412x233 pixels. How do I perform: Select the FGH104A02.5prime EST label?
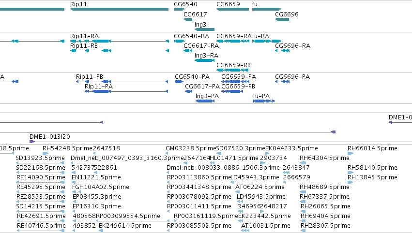pos(101,187)
